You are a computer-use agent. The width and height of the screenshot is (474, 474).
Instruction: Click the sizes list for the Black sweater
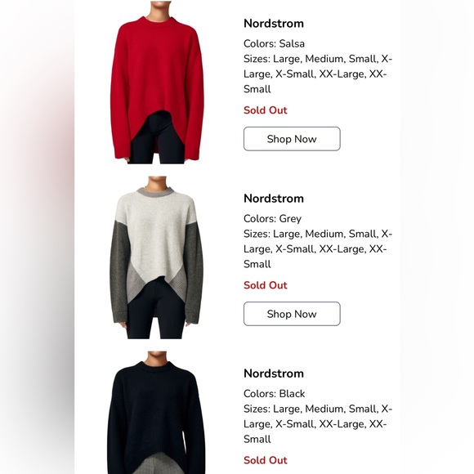pyautogui.click(x=318, y=424)
